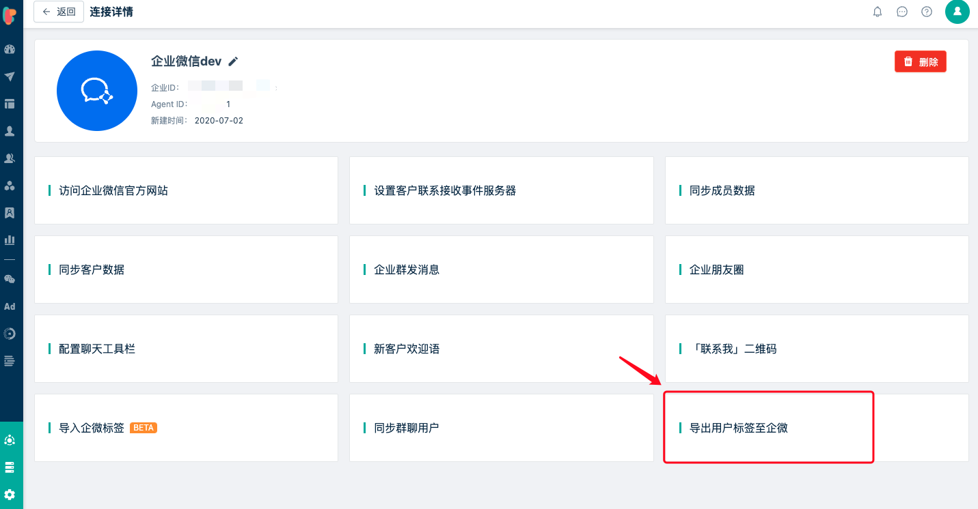Open the dashboard gauge icon in sidebar

click(10, 49)
